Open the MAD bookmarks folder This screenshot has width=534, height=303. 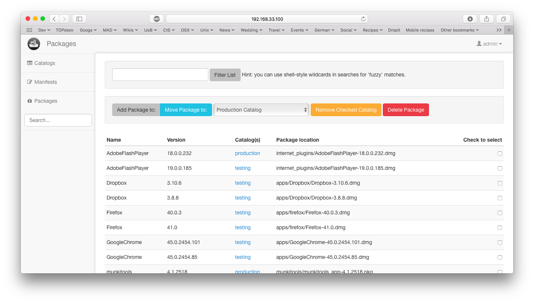pyautogui.click(x=110, y=30)
